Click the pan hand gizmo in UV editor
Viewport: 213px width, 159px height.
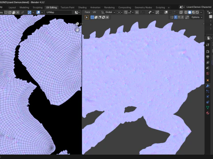pyautogui.click(x=77, y=30)
